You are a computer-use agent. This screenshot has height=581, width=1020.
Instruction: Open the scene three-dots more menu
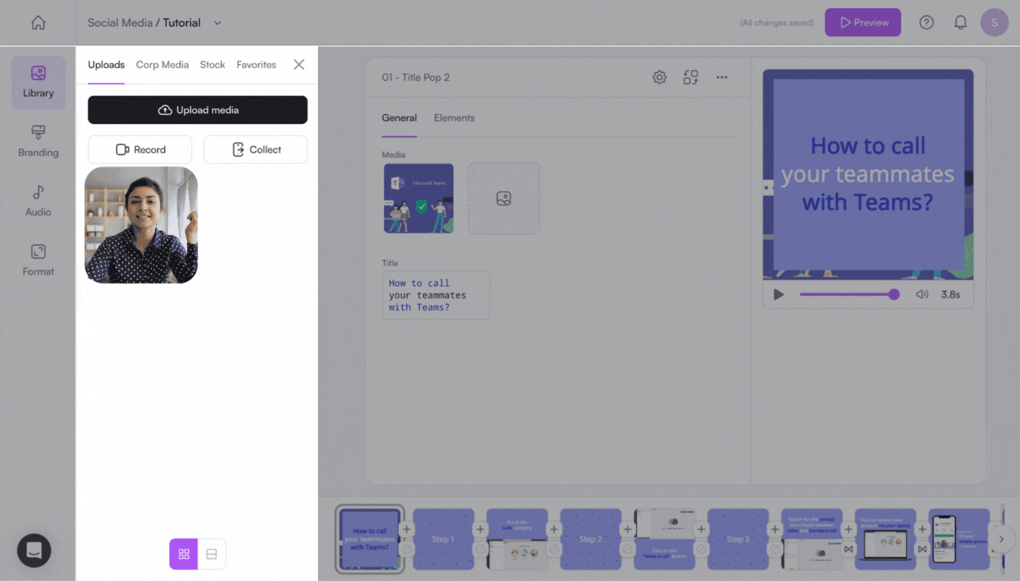722,77
